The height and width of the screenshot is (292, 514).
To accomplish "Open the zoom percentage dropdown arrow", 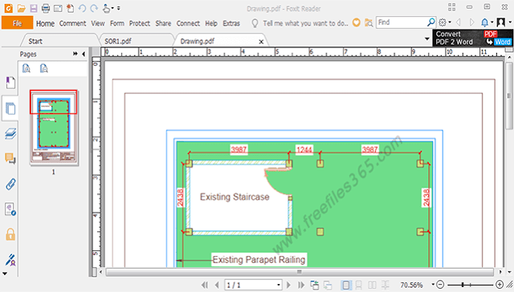I will click(x=433, y=285).
